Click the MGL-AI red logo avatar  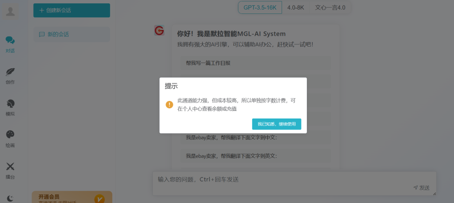coord(159,30)
